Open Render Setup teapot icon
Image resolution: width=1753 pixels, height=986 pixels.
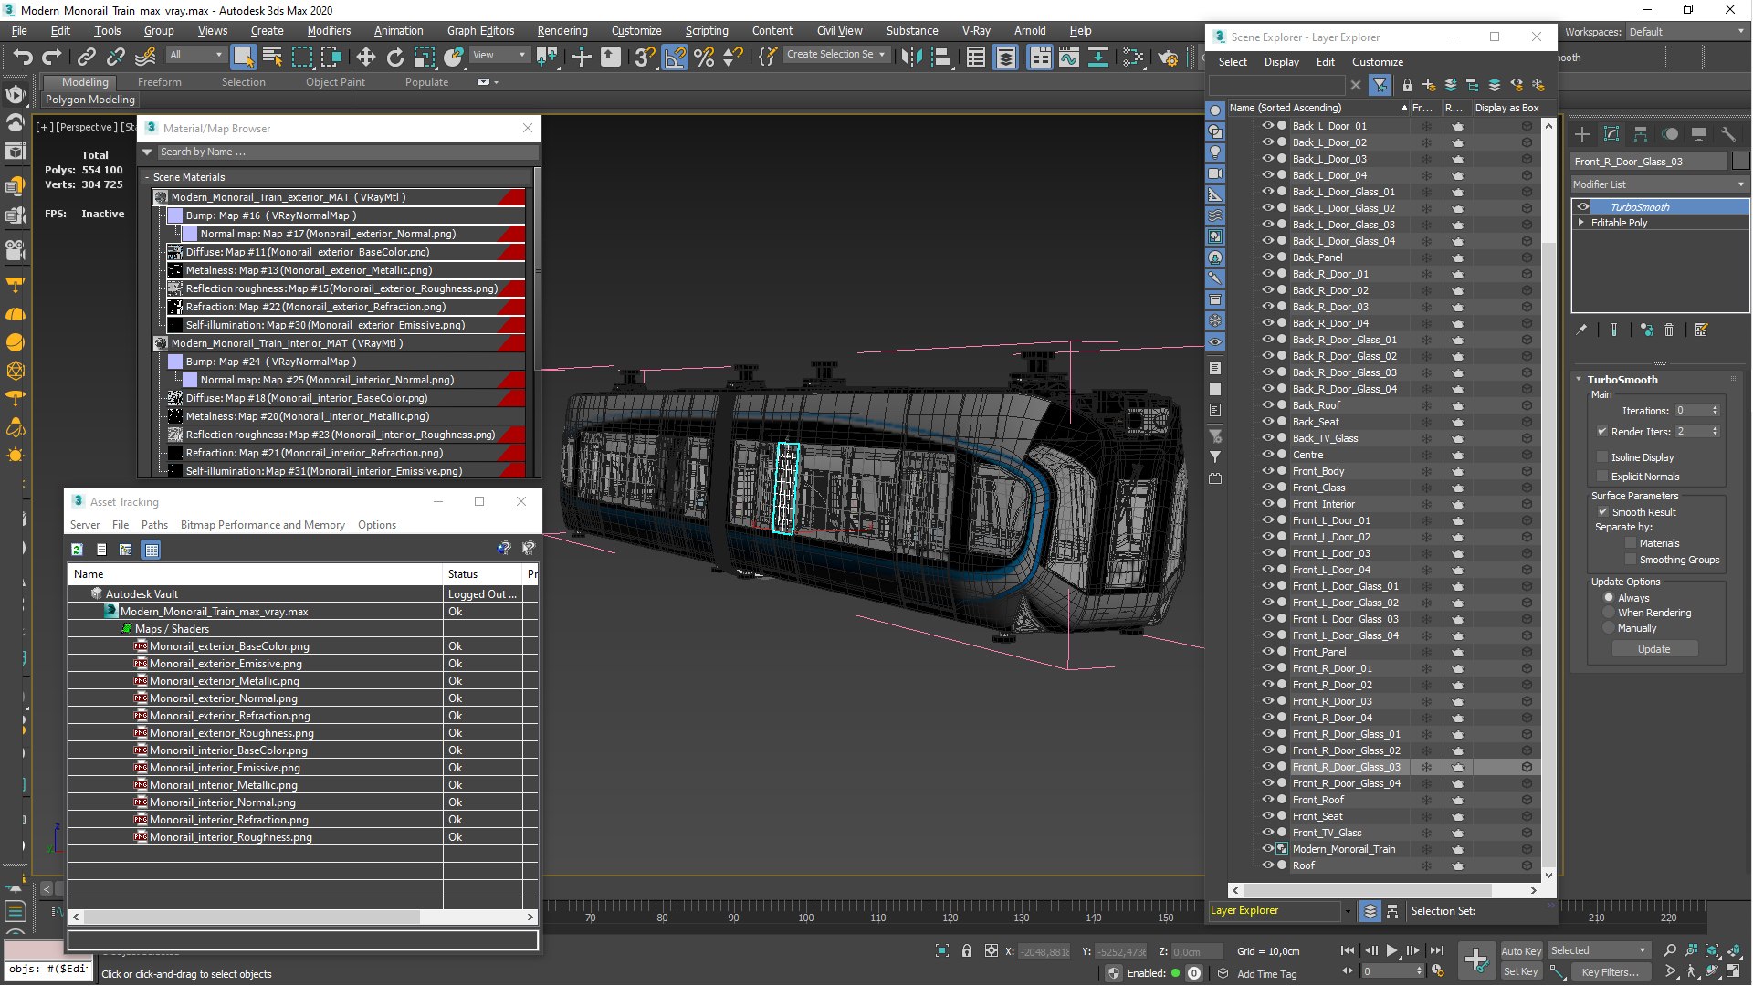pos(1168,58)
